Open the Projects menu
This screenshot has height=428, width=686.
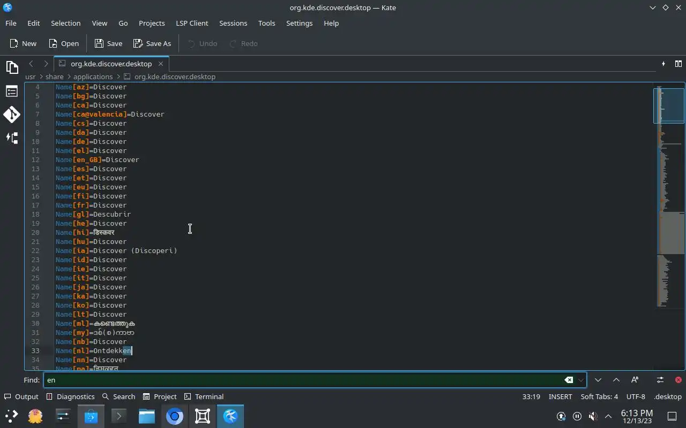coord(152,23)
